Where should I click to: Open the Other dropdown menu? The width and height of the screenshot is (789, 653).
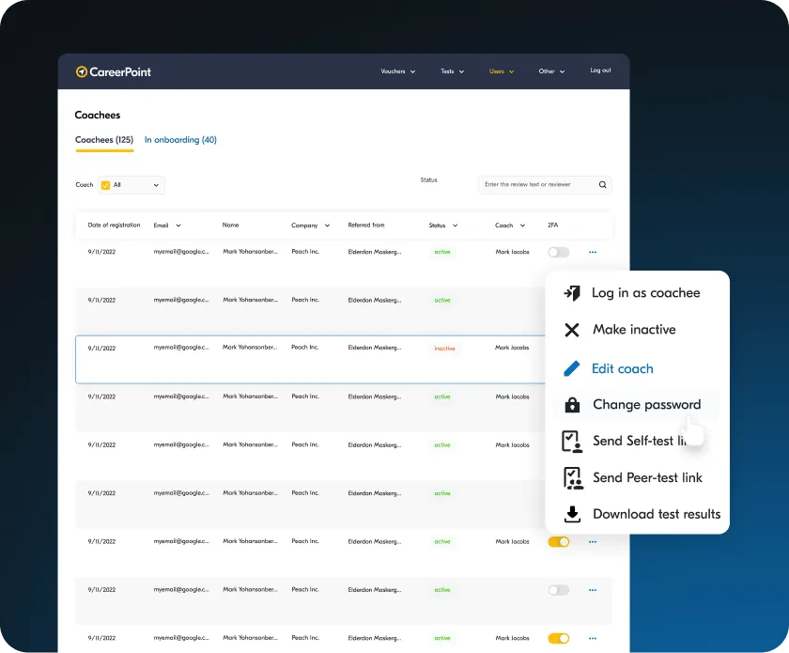coord(551,71)
